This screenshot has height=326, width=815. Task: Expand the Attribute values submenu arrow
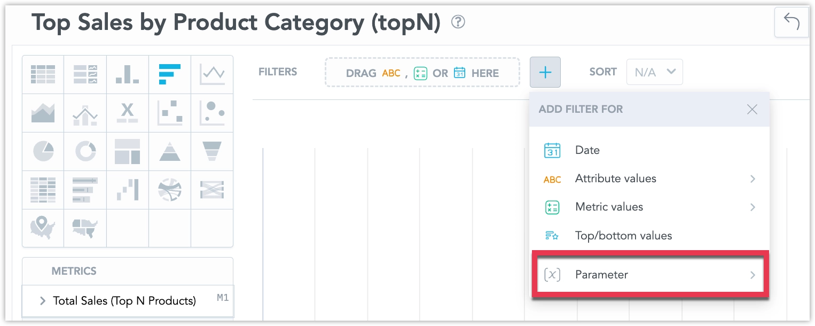coord(753,179)
